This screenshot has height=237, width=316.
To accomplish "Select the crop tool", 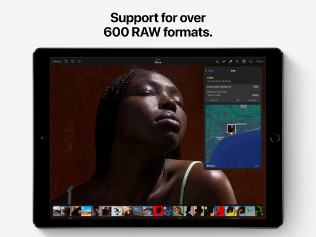I will [237, 61].
